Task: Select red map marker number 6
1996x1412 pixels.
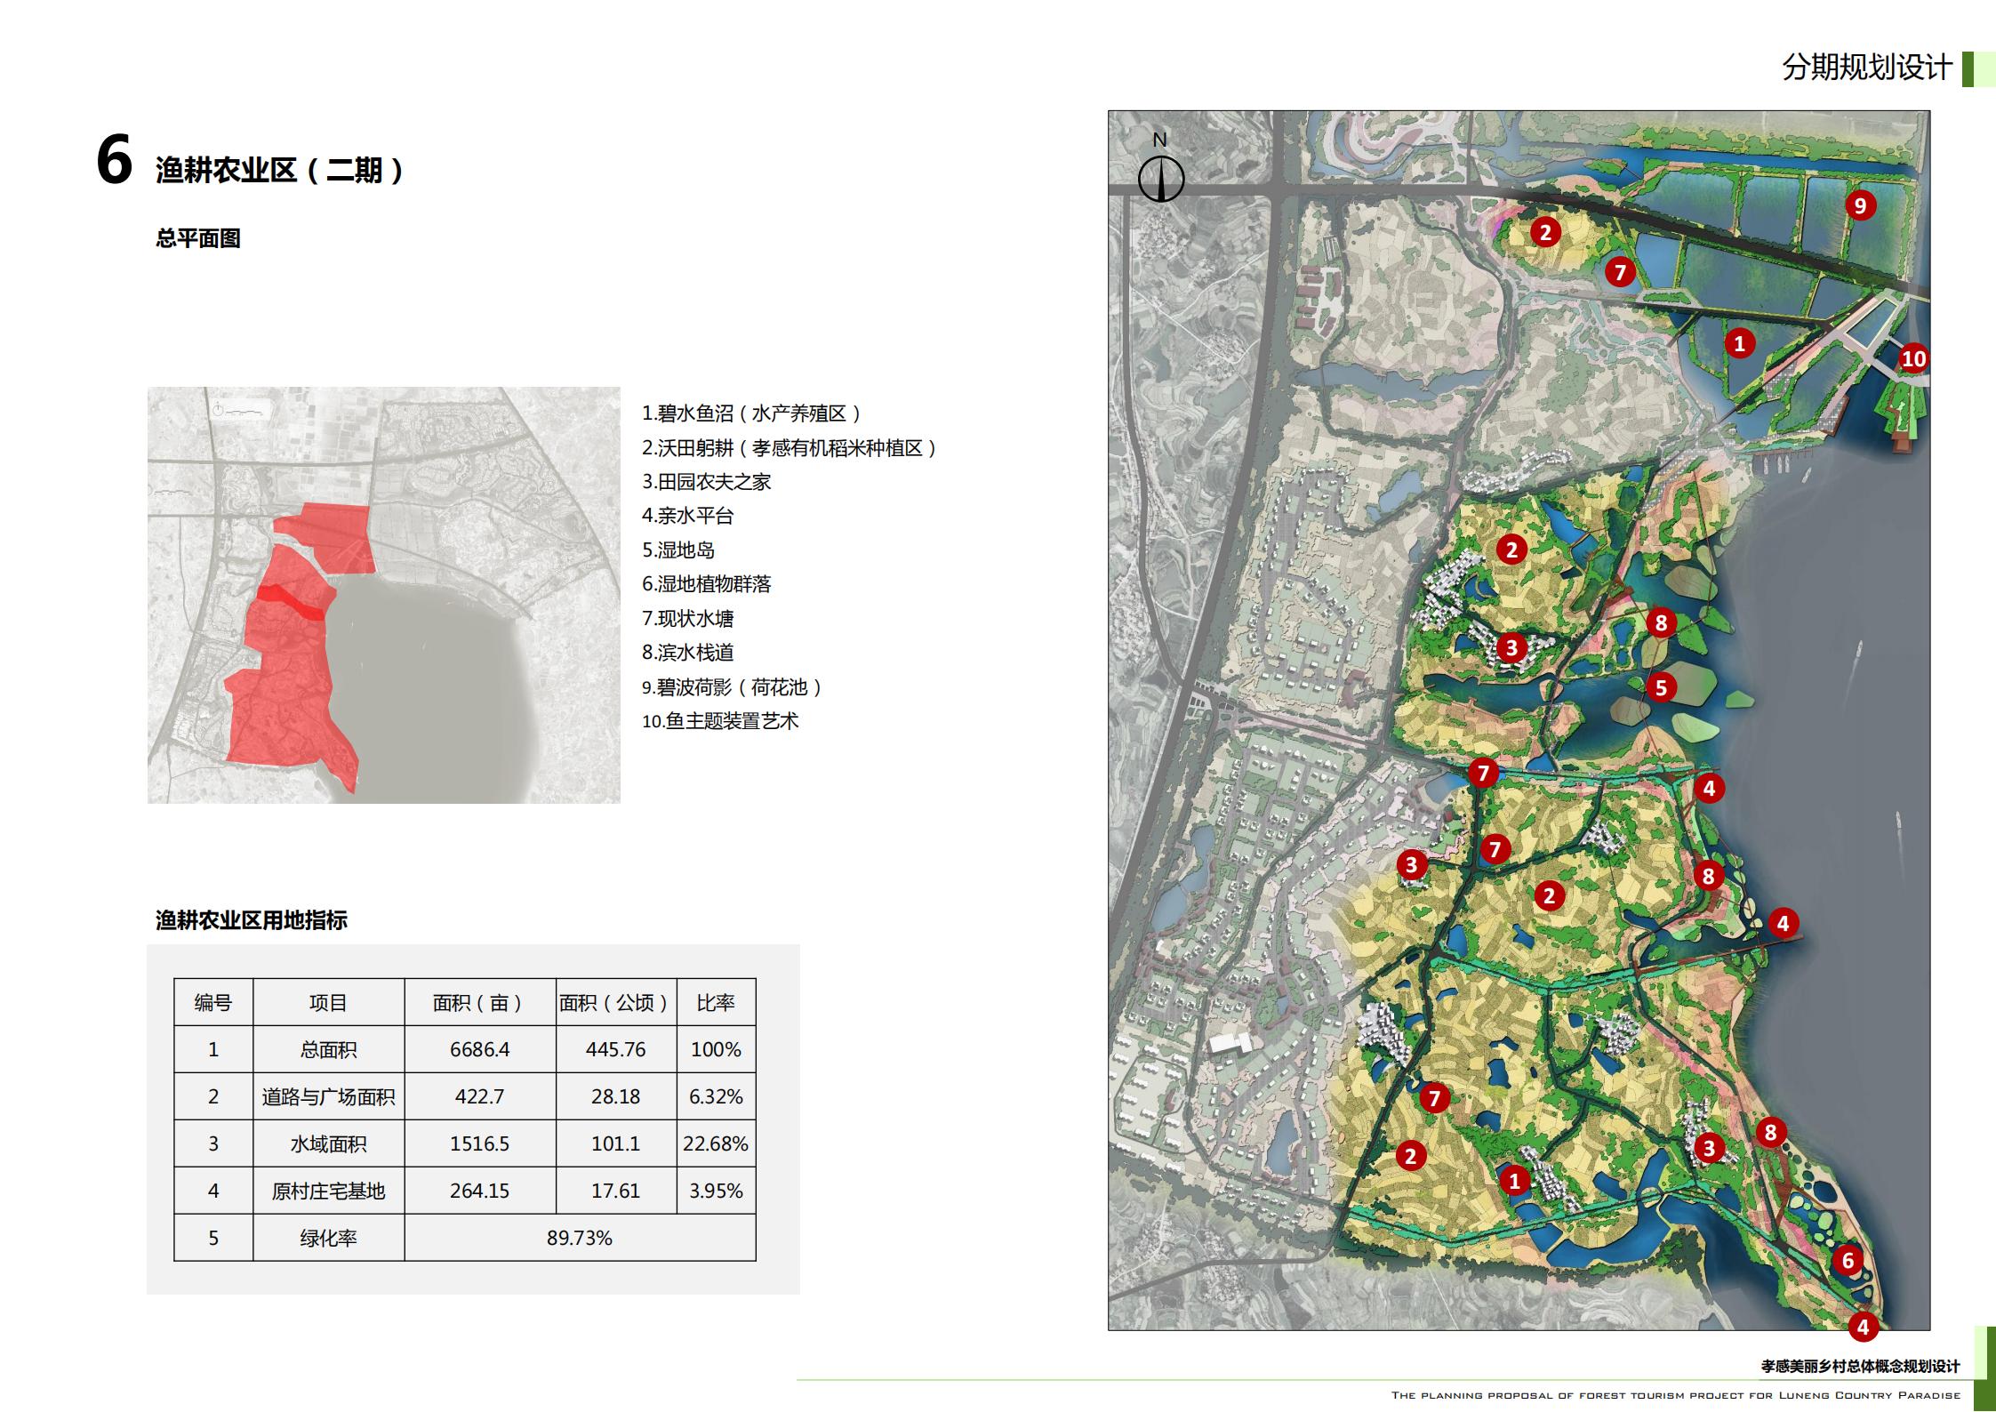Action: 1848,1260
